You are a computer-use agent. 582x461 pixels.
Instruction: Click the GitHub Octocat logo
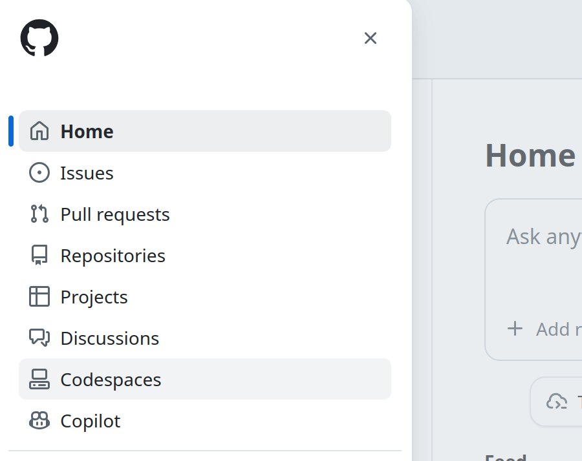click(39, 37)
